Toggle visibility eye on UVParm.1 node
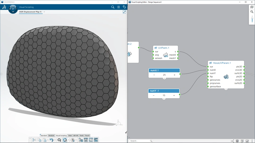Viewport: 255px width, 143px height. 156,48
